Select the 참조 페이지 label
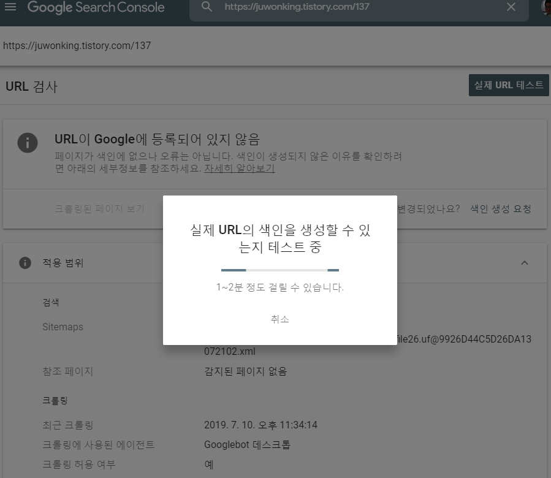551x478 pixels. tap(67, 371)
